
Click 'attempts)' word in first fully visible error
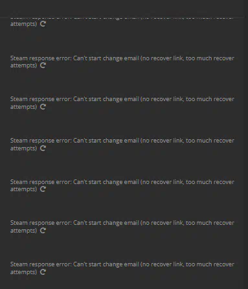(x=23, y=65)
